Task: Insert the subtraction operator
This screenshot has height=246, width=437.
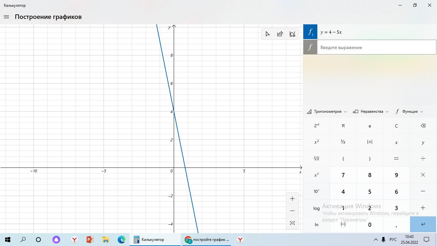Action: pos(423,192)
